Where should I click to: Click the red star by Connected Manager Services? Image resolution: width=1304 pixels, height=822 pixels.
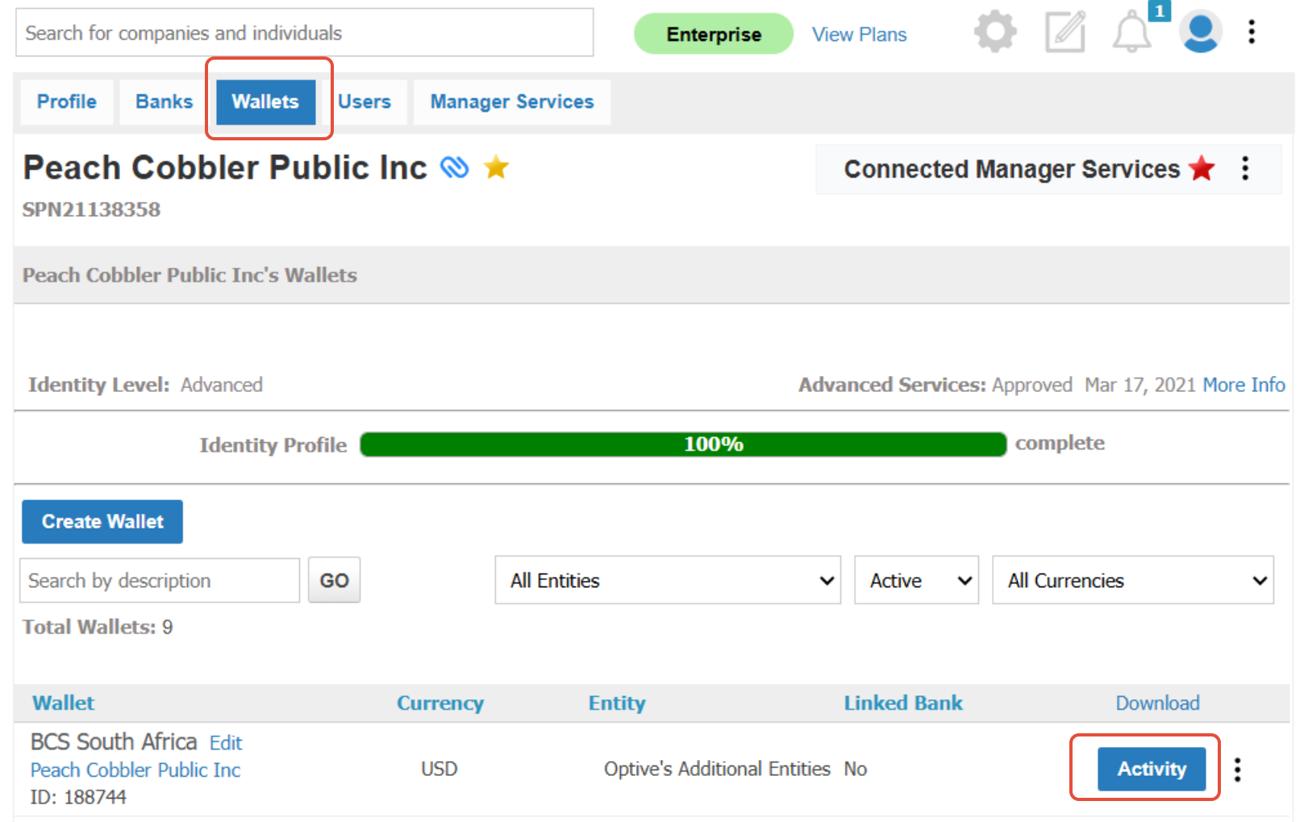[1202, 169]
